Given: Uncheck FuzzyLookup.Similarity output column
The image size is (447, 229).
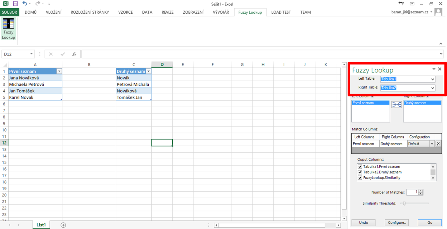Looking at the screenshot, I should point(360,178).
